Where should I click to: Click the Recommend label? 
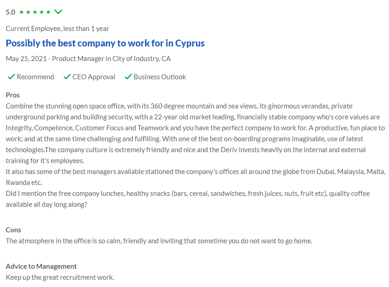click(35, 77)
